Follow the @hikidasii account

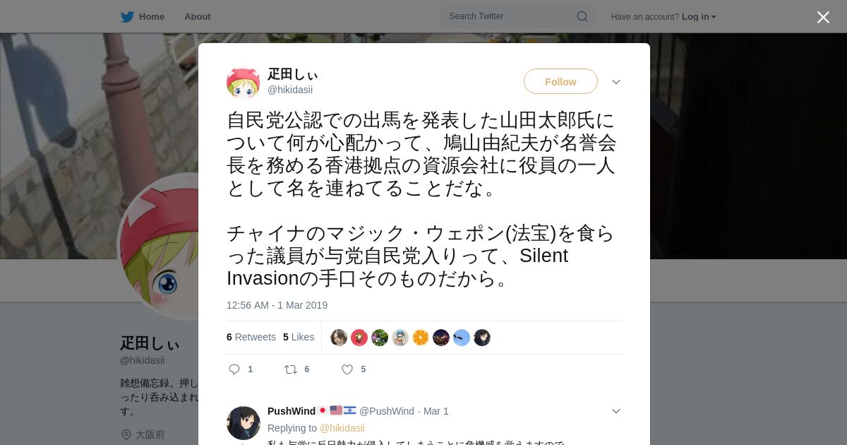(x=560, y=82)
